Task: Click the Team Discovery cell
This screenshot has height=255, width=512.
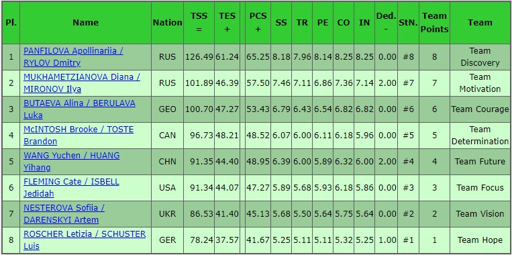Action: [480, 57]
